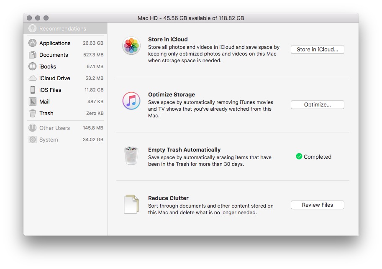Click the System gear icon
The height and width of the screenshot is (269, 382).
(x=32, y=140)
